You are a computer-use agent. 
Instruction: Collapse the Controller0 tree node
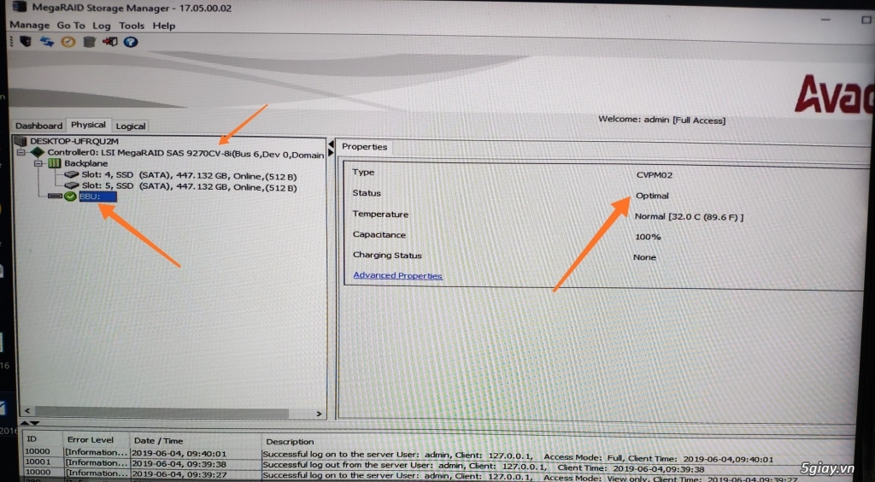point(21,152)
